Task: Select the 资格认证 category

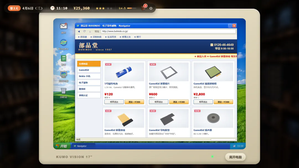Action: coord(89,95)
